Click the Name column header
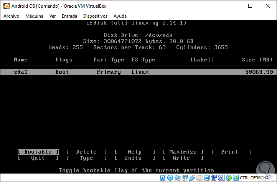 coord(21,60)
